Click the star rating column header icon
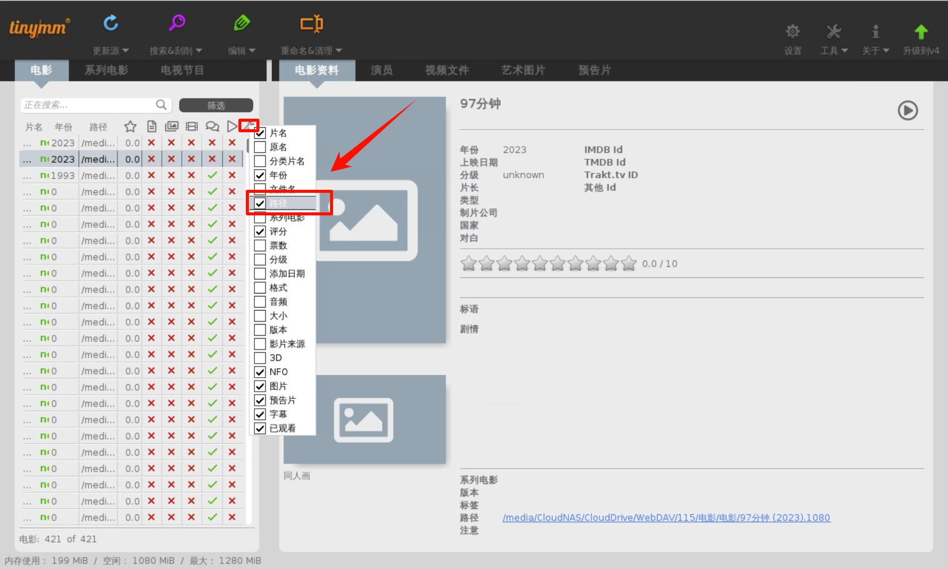Viewport: 948px width, 569px height. pyautogui.click(x=130, y=127)
